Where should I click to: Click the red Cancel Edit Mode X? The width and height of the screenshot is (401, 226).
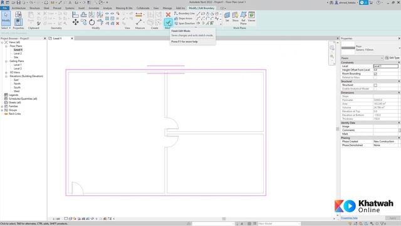pos(168,14)
